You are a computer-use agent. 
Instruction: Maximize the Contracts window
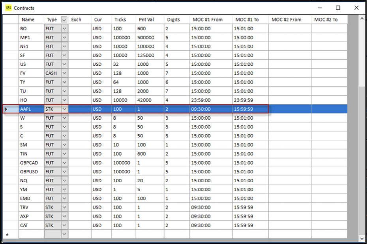tap(338, 7)
